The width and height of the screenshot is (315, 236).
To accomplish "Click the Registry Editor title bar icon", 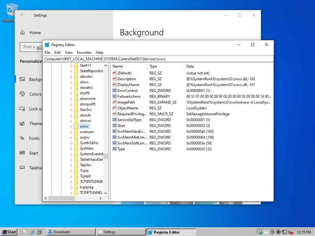I will 47,45.
